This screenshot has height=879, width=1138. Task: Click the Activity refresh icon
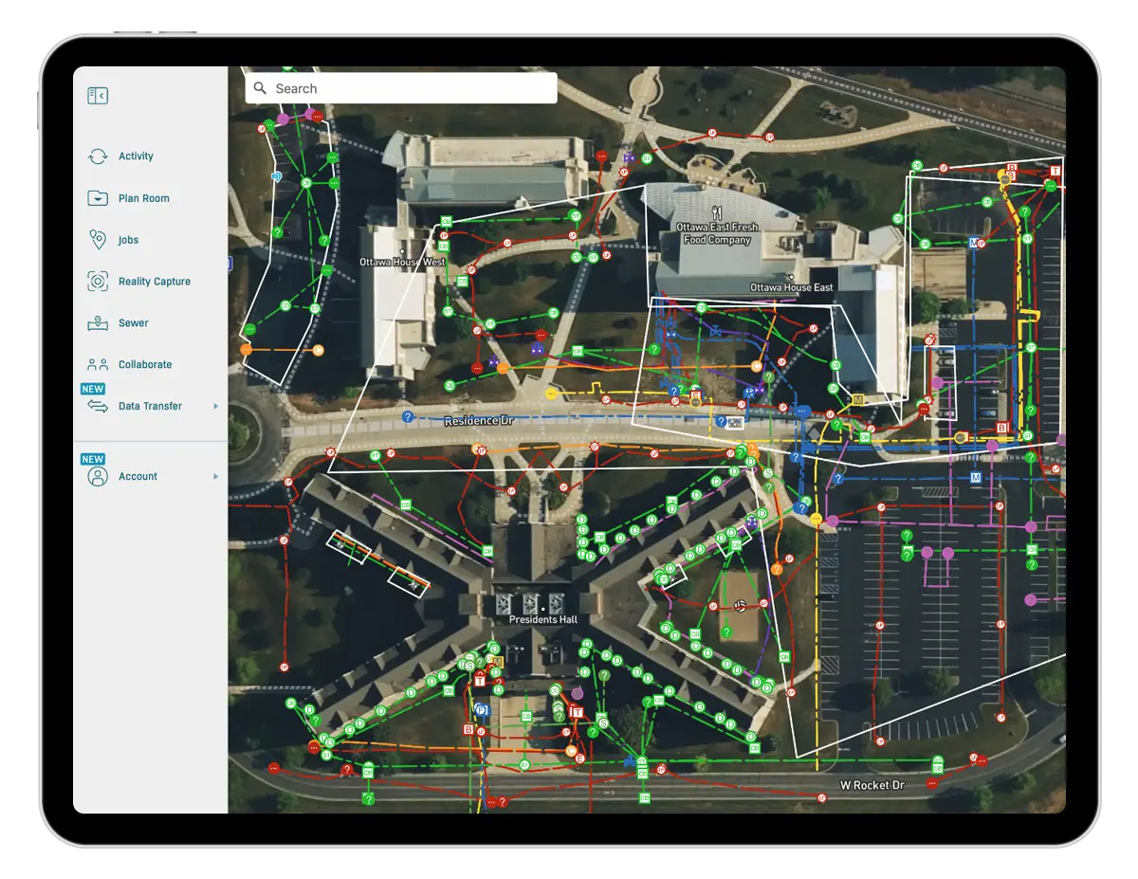coord(99,156)
